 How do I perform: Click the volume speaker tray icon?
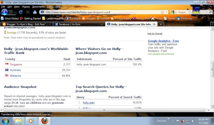pos(193,121)
